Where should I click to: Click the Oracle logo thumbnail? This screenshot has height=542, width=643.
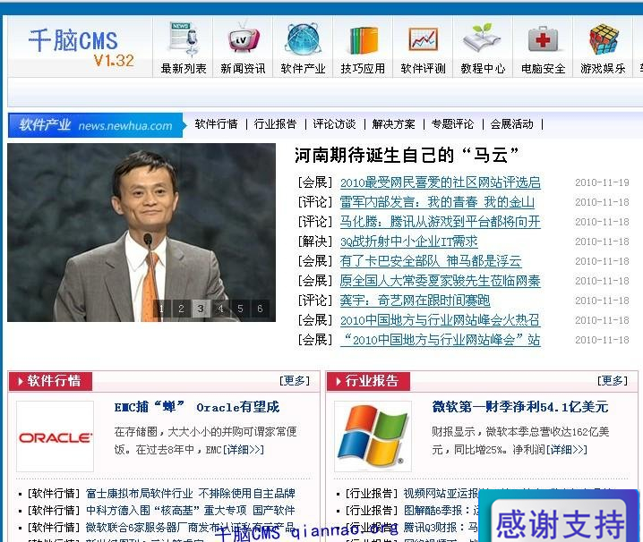55,436
